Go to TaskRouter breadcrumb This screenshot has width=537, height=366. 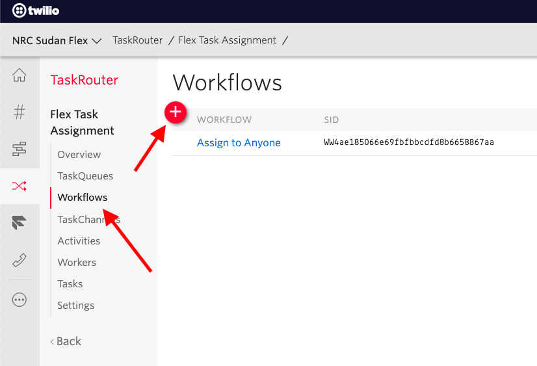137,40
